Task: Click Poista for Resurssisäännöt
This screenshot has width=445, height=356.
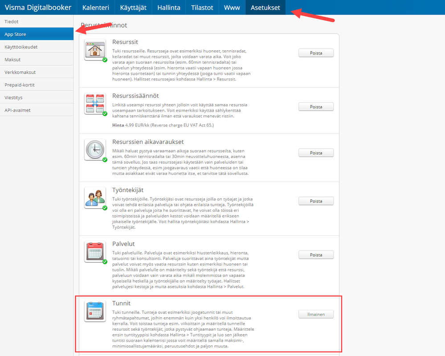Action: tap(316, 107)
